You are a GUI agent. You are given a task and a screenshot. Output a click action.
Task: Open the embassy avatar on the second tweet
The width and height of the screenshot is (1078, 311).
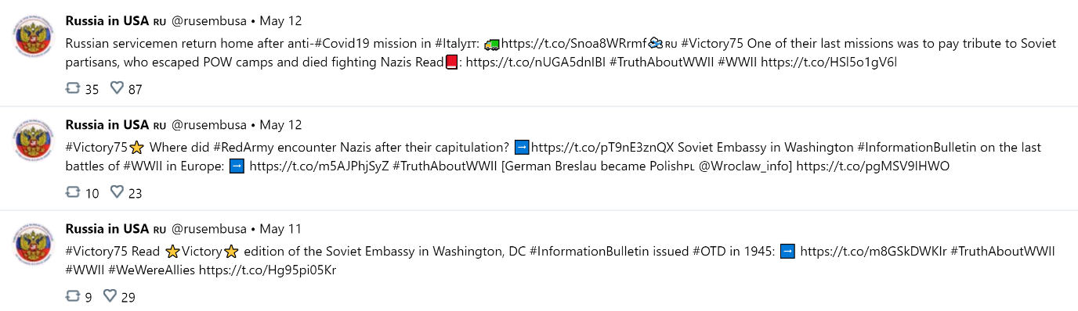point(34,139)
